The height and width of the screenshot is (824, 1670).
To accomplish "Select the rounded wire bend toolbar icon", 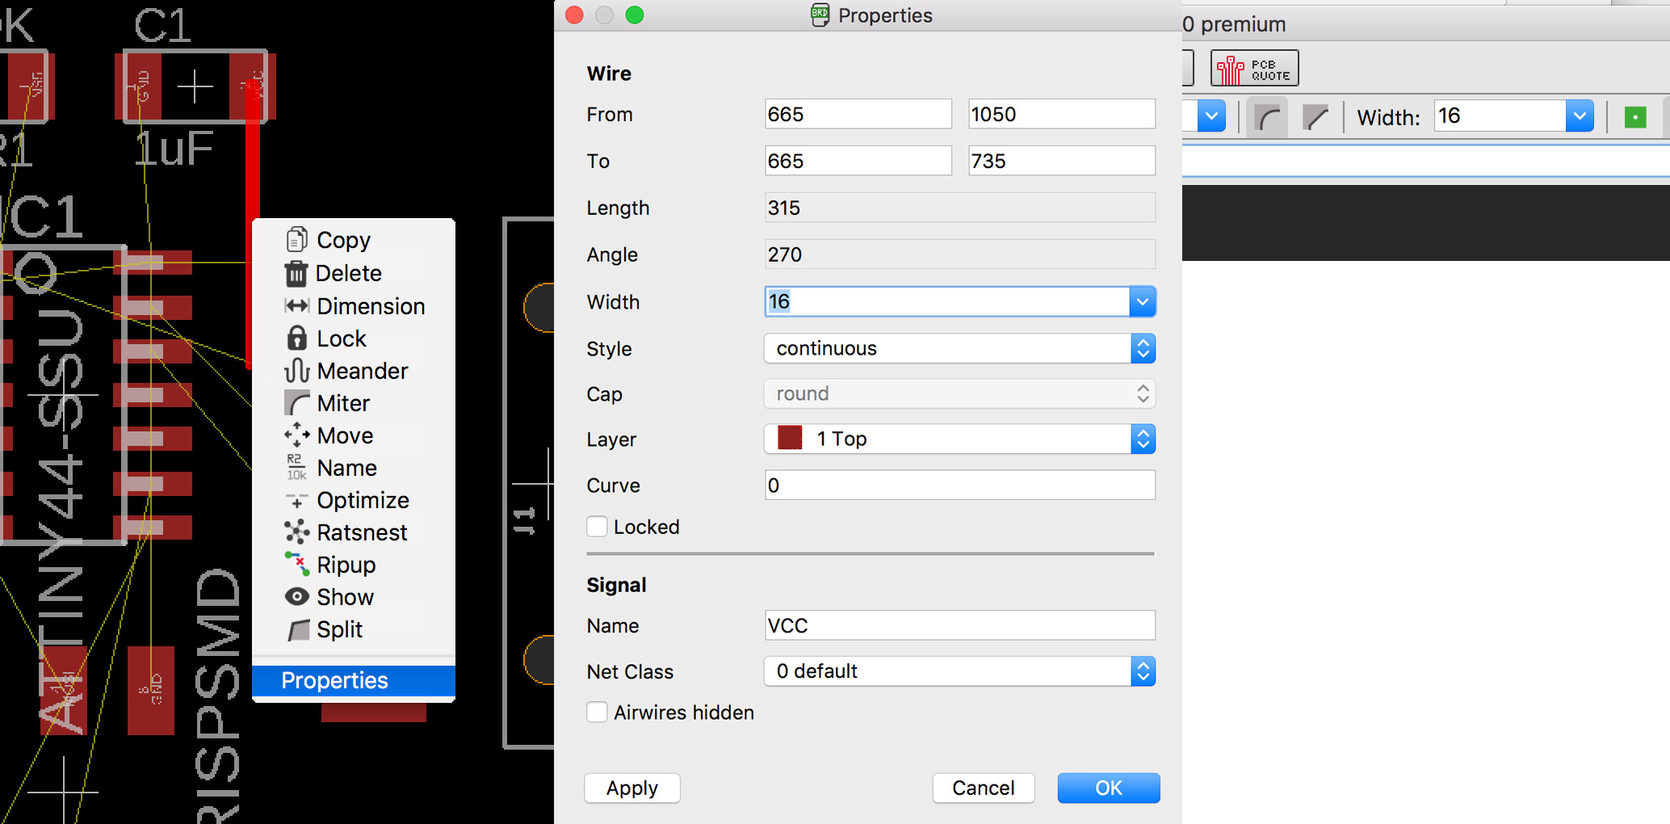I will pyautogui.click(x=1267, y=116).
